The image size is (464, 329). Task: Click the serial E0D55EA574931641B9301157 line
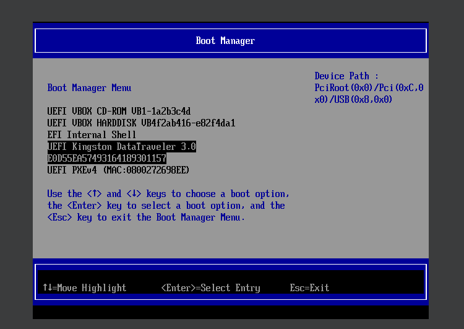[x=107, y=158]
